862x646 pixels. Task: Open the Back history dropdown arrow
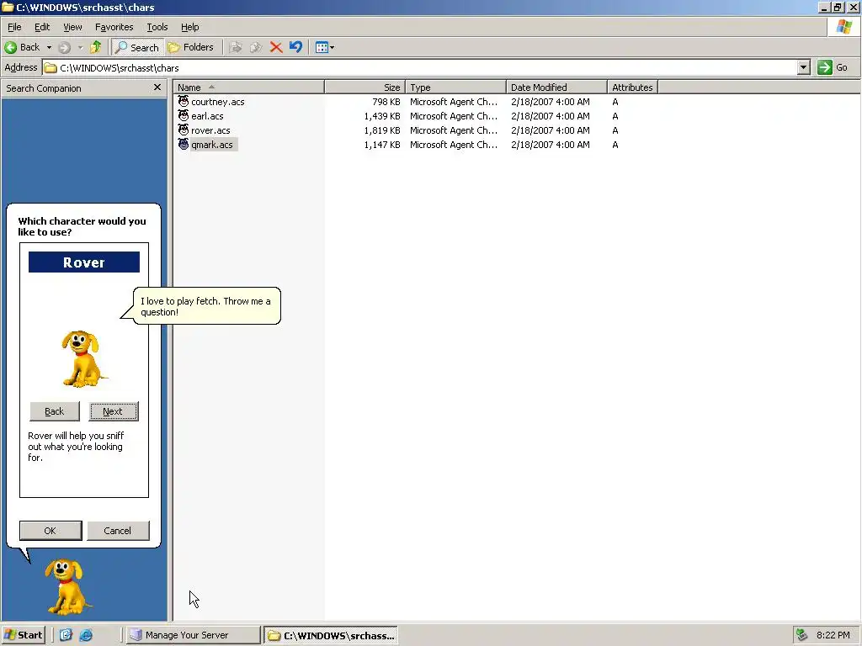tap(49, 47)
